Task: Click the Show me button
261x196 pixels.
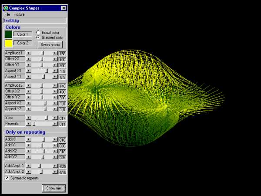Action: tap(54, 188)
